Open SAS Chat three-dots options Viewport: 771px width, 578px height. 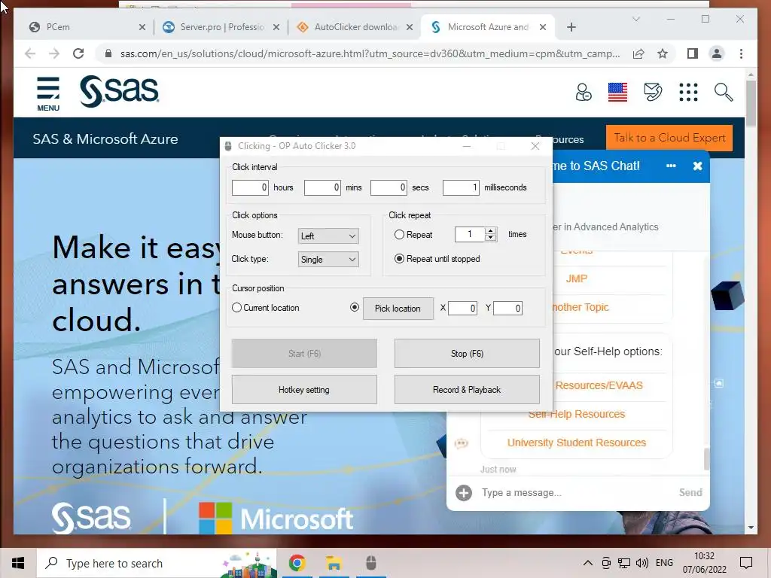[x=671, y=166]
